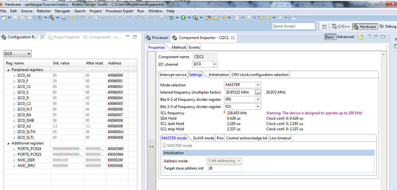Expand the NVIC_ISER register row

pos(14,160)
